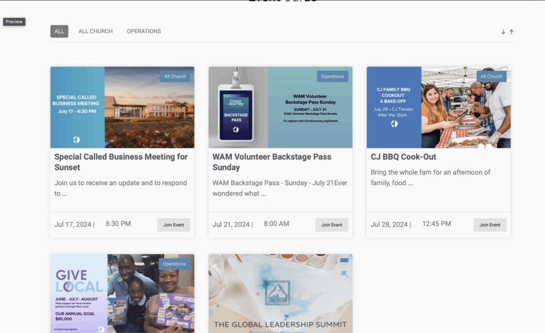Open the Global Leadership Summit image
This screenshot has height=333, width=545.
pos(280,293)
